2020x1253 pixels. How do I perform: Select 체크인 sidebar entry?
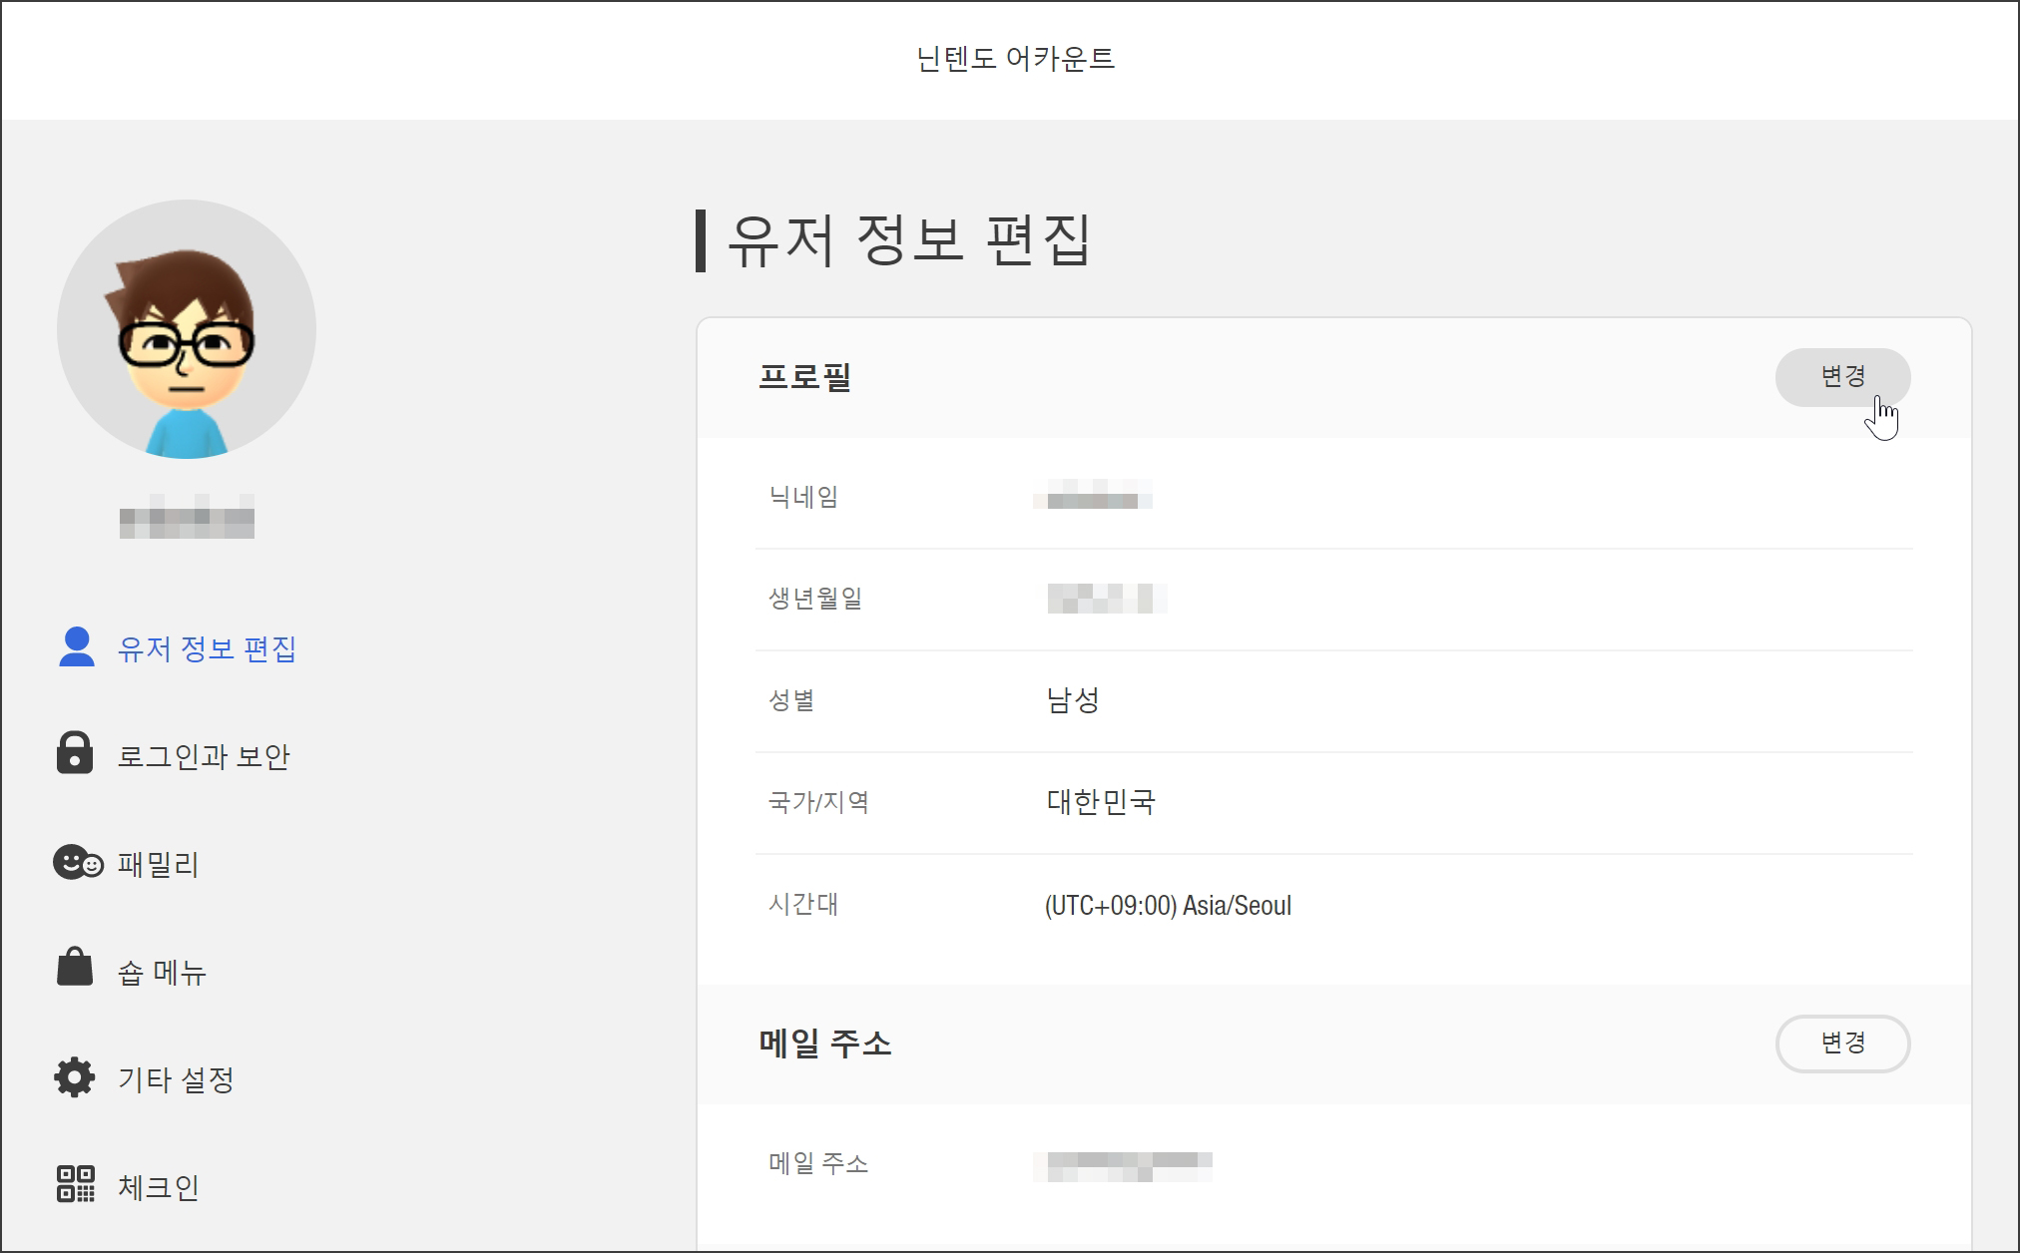coord(159,1187)
